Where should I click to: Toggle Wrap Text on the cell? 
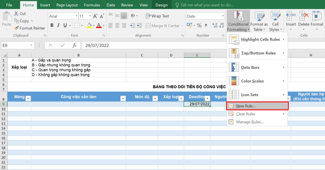(157, 16)
